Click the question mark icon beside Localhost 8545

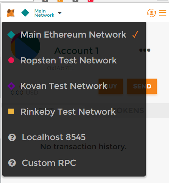pos(12,137)
